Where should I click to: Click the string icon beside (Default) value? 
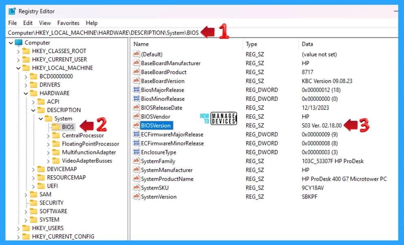(x=136, y=54)
